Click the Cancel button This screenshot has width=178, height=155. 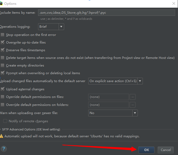(x=166, y=150)
